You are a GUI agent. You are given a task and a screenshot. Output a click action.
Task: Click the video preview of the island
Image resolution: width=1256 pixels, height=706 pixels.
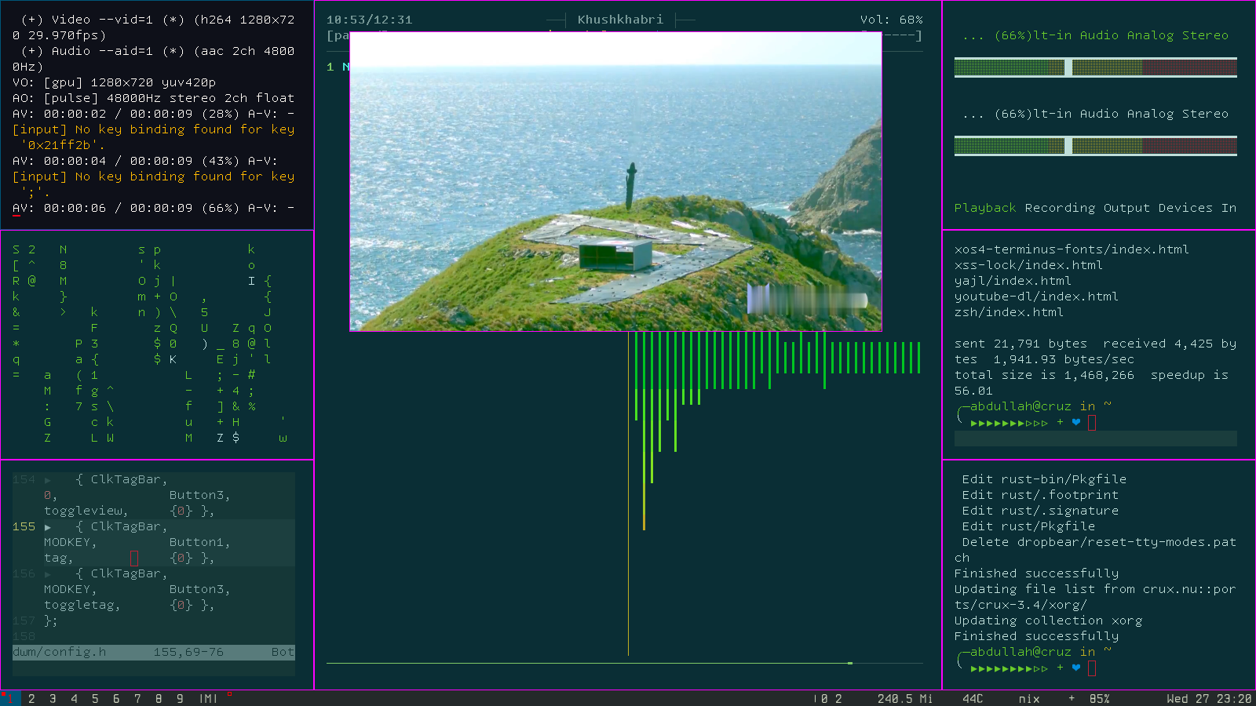pyautogui.click(x=615, y=182)
